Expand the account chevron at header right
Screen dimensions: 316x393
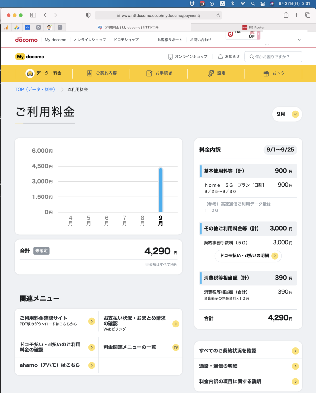point(299,40)
